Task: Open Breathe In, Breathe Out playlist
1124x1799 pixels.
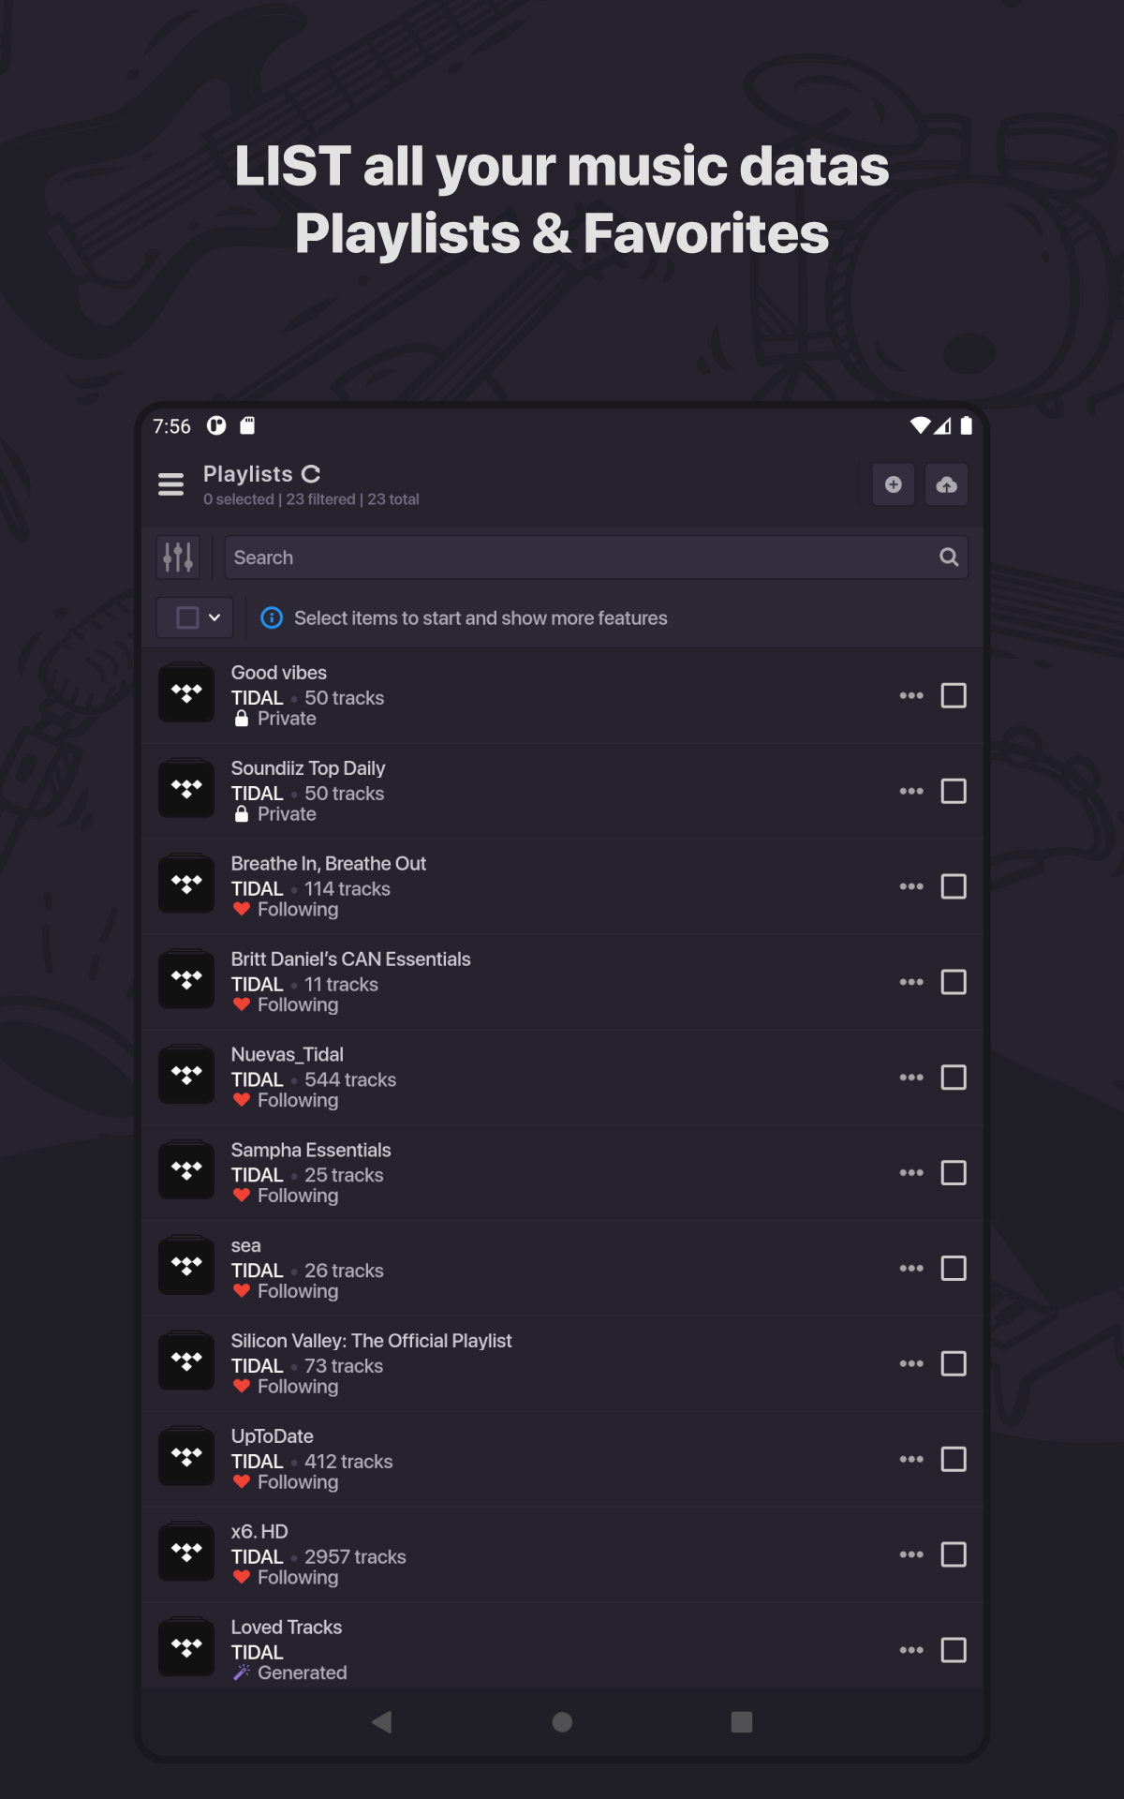Action: (x=328, y=864)
